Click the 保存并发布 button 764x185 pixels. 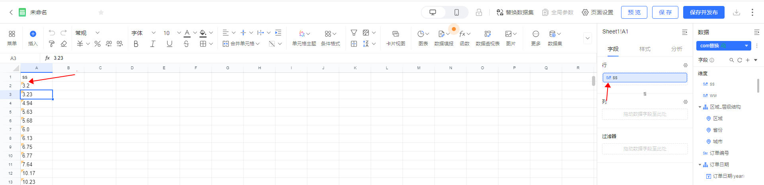coord(703,12)
